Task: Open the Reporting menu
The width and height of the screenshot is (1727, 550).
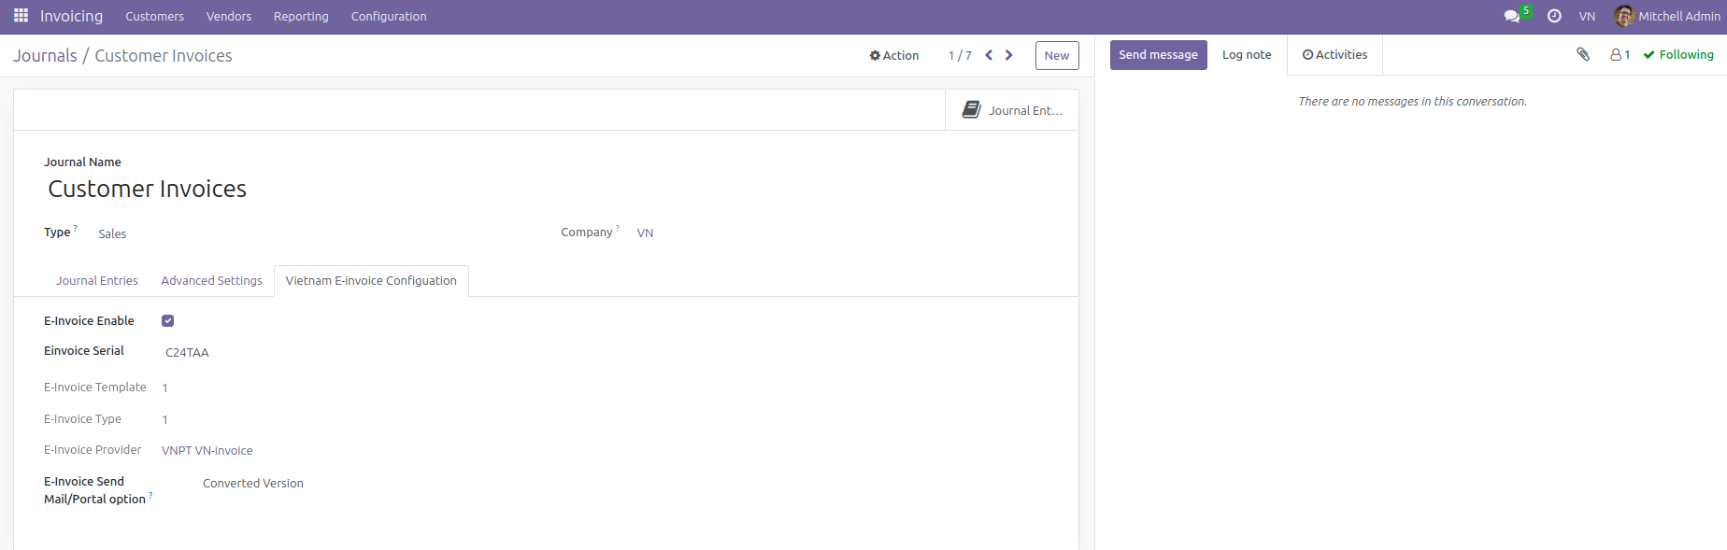Action: (x=301, y=17)
